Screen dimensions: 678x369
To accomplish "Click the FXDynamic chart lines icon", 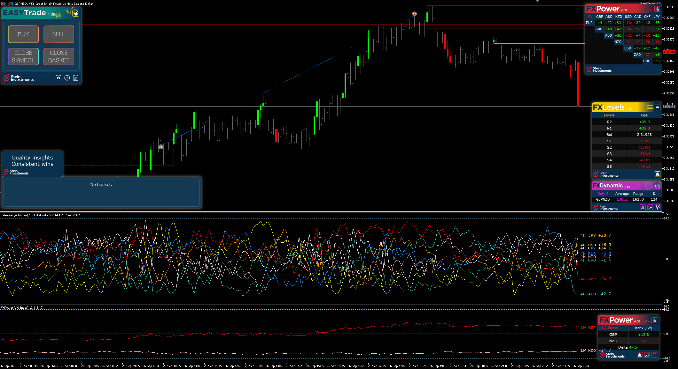I will coord(650,207).
